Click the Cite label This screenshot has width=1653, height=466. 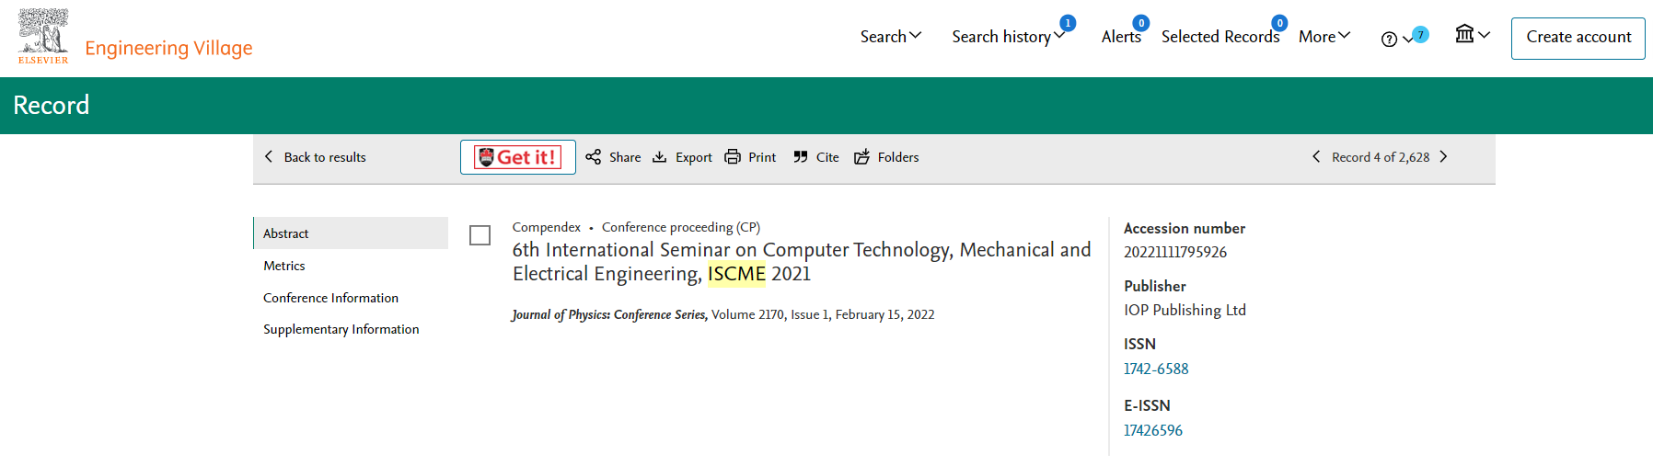point(827,157)
